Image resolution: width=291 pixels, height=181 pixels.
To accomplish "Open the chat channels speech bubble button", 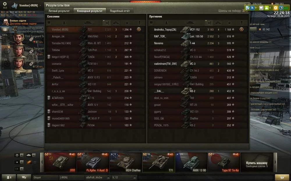I will pyautogui.click(x=24, y=177).
